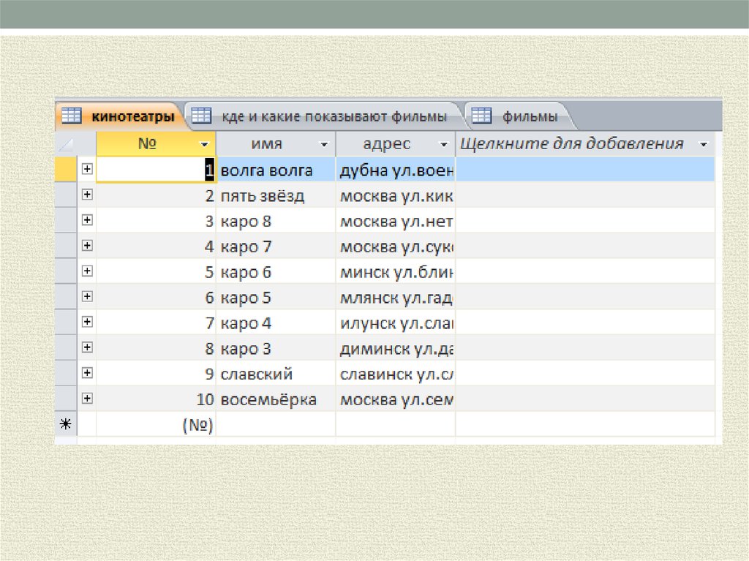Expand the plus icon for славский row
749x561 pixels.
[87, 373]
